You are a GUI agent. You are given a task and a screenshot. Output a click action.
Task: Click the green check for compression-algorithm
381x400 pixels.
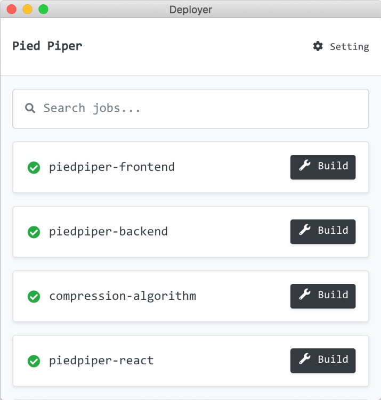coord(34,297)
